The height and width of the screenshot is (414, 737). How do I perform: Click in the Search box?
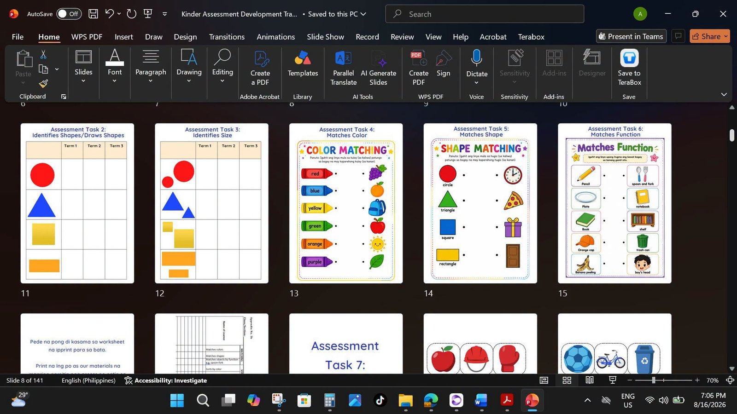tap(485, 14)
